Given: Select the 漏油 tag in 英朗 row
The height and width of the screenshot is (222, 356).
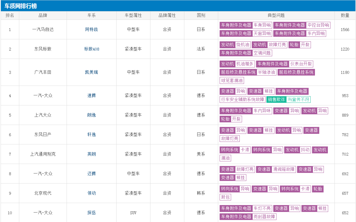Looking at the screenshot, I should point(225,158).
